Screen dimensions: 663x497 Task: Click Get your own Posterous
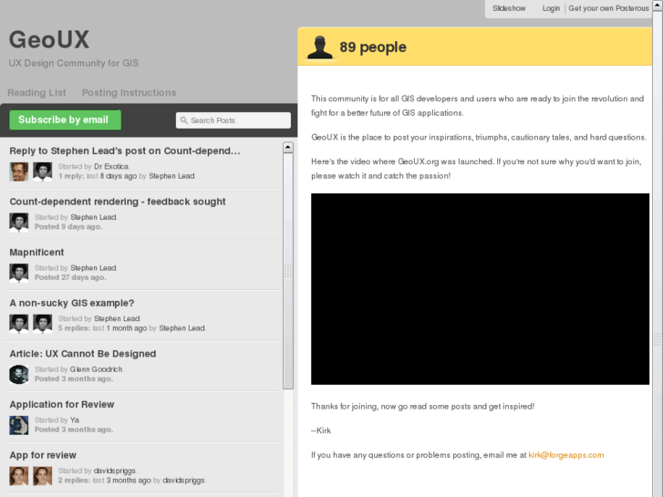pos(608,8)
